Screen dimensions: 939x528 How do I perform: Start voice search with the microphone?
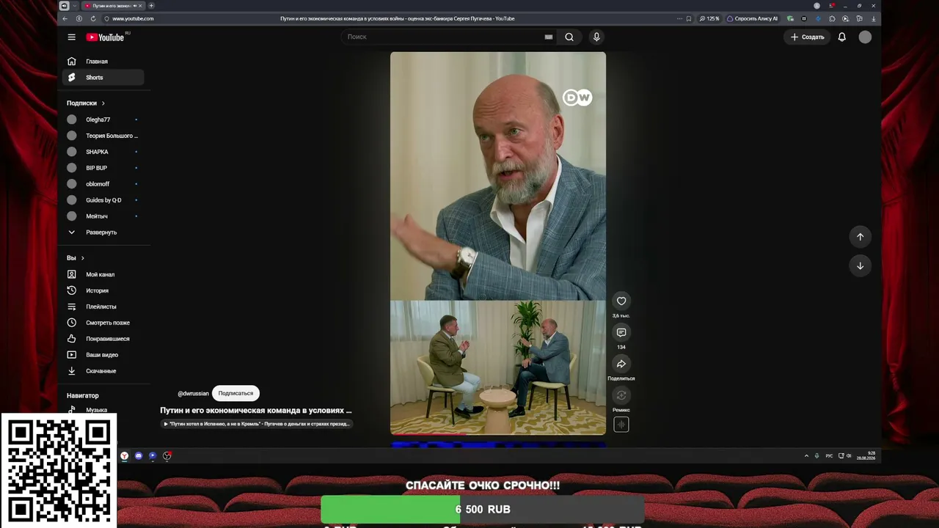point(596,37)
